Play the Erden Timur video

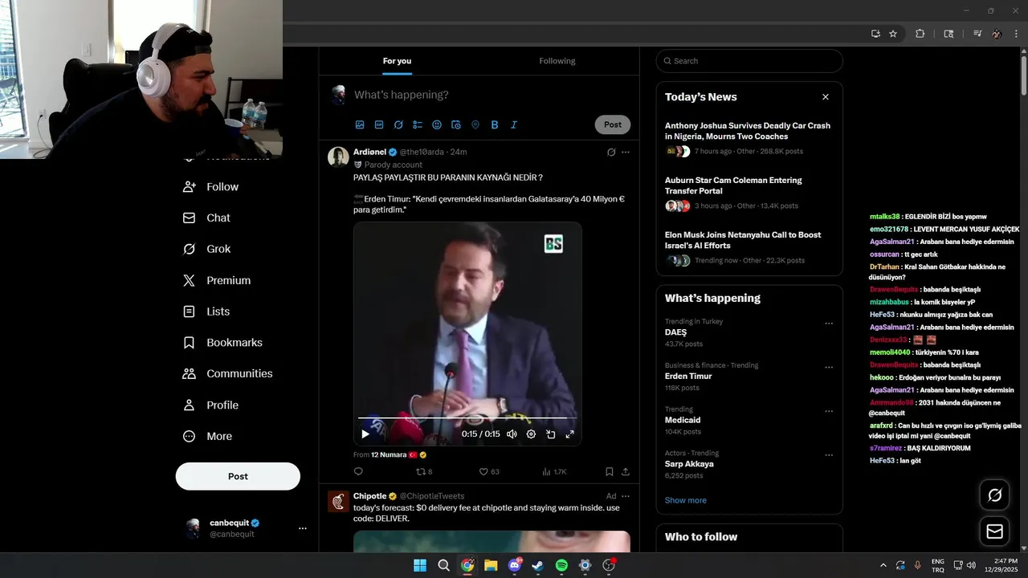pyautogui.click(x=365, y=434)
